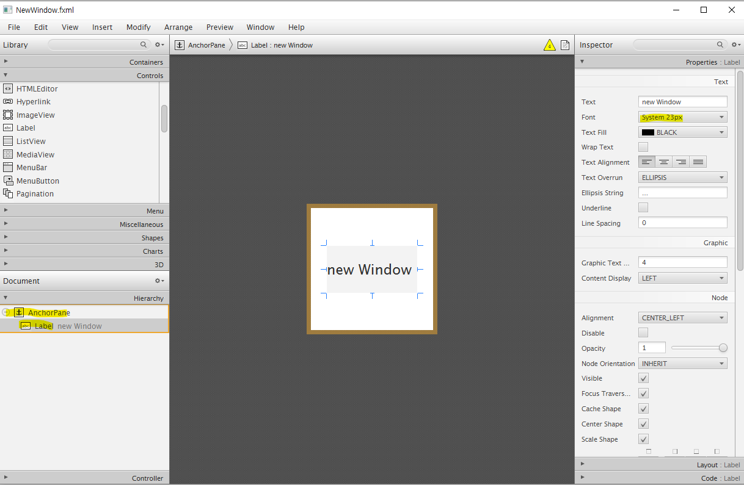The height and width of the screenshot is (485, 744).
Task: Open the Preview menu
Action: point(220,27)
